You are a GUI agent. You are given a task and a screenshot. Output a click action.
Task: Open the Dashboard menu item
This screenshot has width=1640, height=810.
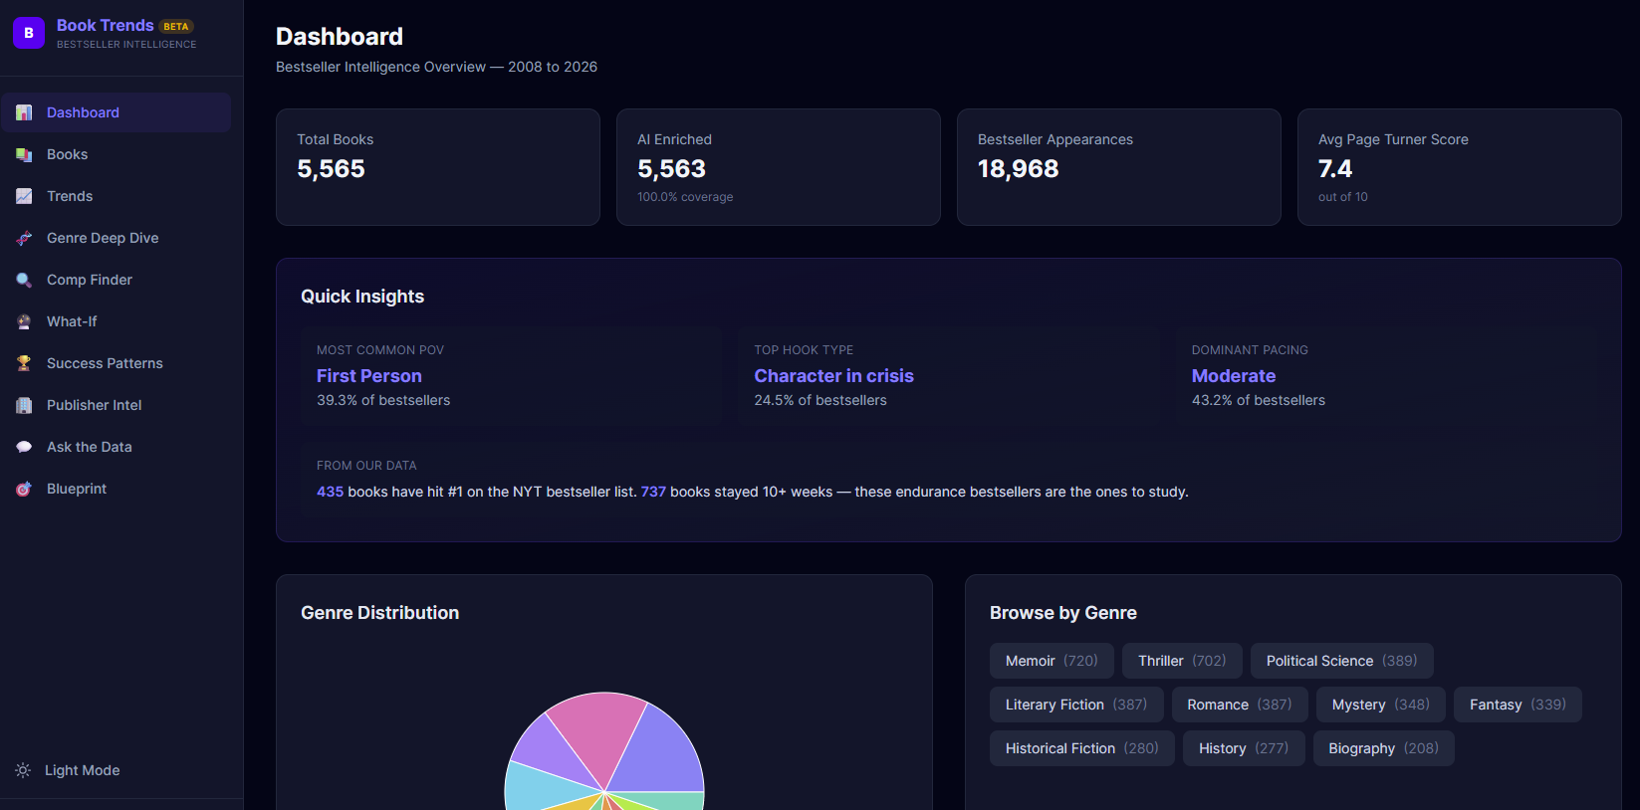coord(117,112)
